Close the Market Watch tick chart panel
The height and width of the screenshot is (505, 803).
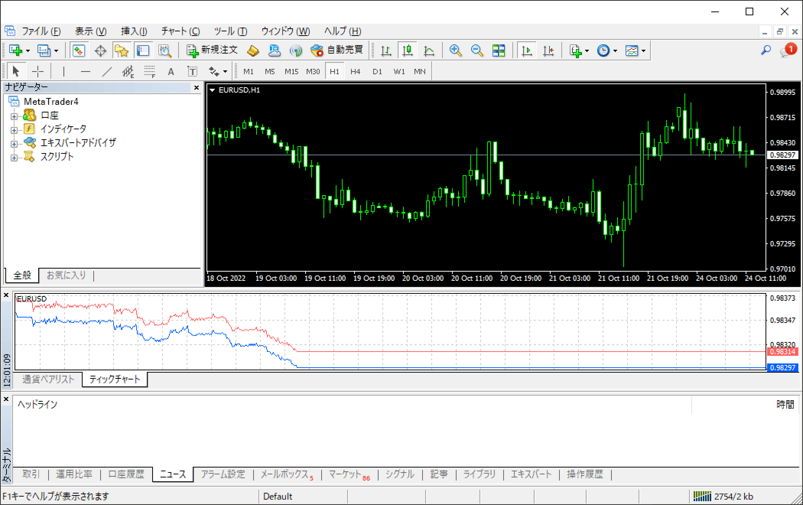[6, 295]
